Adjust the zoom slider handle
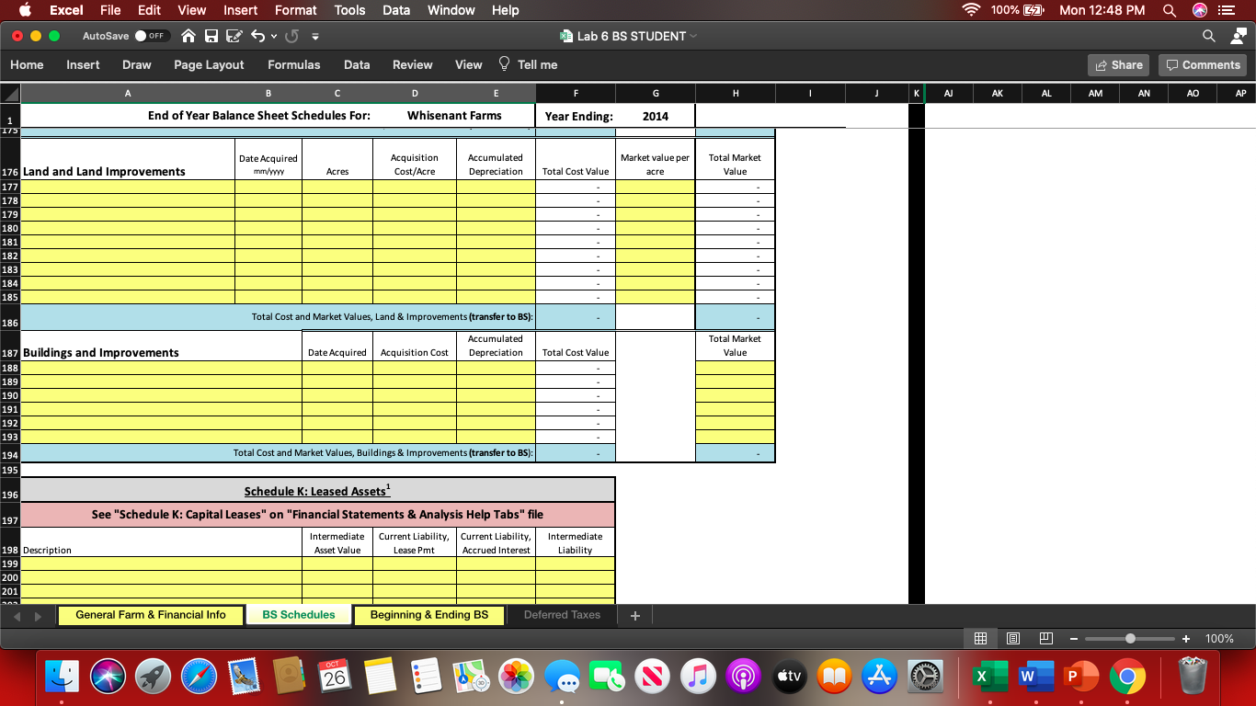1256x706 pixels. (x=1130, y=638)
